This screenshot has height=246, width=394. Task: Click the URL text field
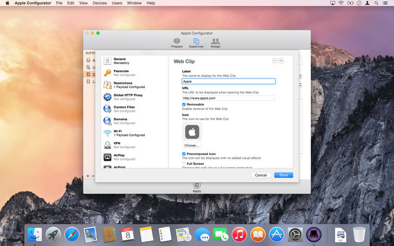coord(229,98)
